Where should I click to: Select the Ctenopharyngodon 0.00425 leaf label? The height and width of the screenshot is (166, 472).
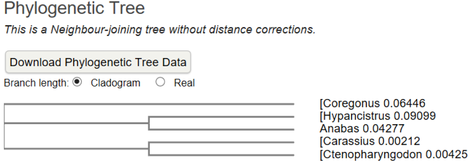[x=394, y=154]
